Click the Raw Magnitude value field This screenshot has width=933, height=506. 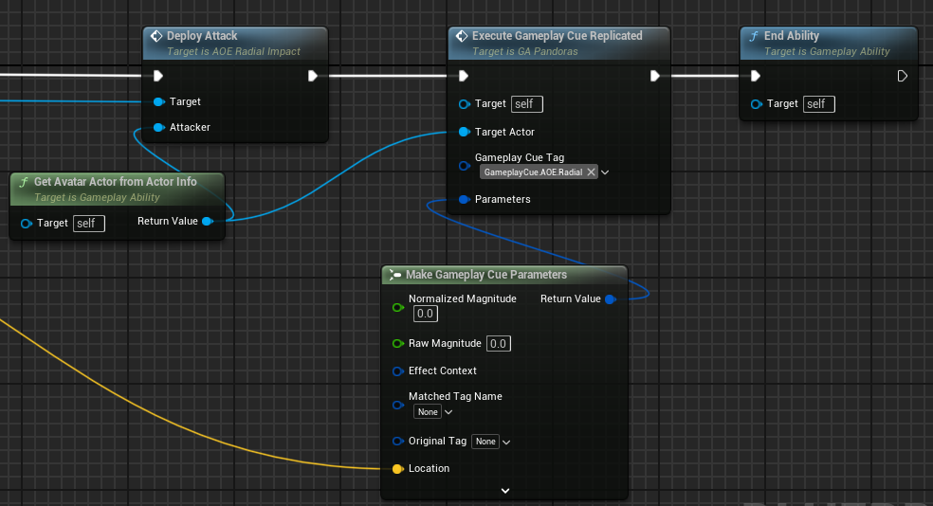(498, 344)
